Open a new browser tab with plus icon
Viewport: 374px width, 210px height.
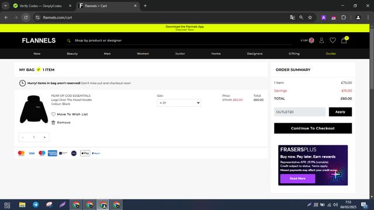(x=145, y=6)
